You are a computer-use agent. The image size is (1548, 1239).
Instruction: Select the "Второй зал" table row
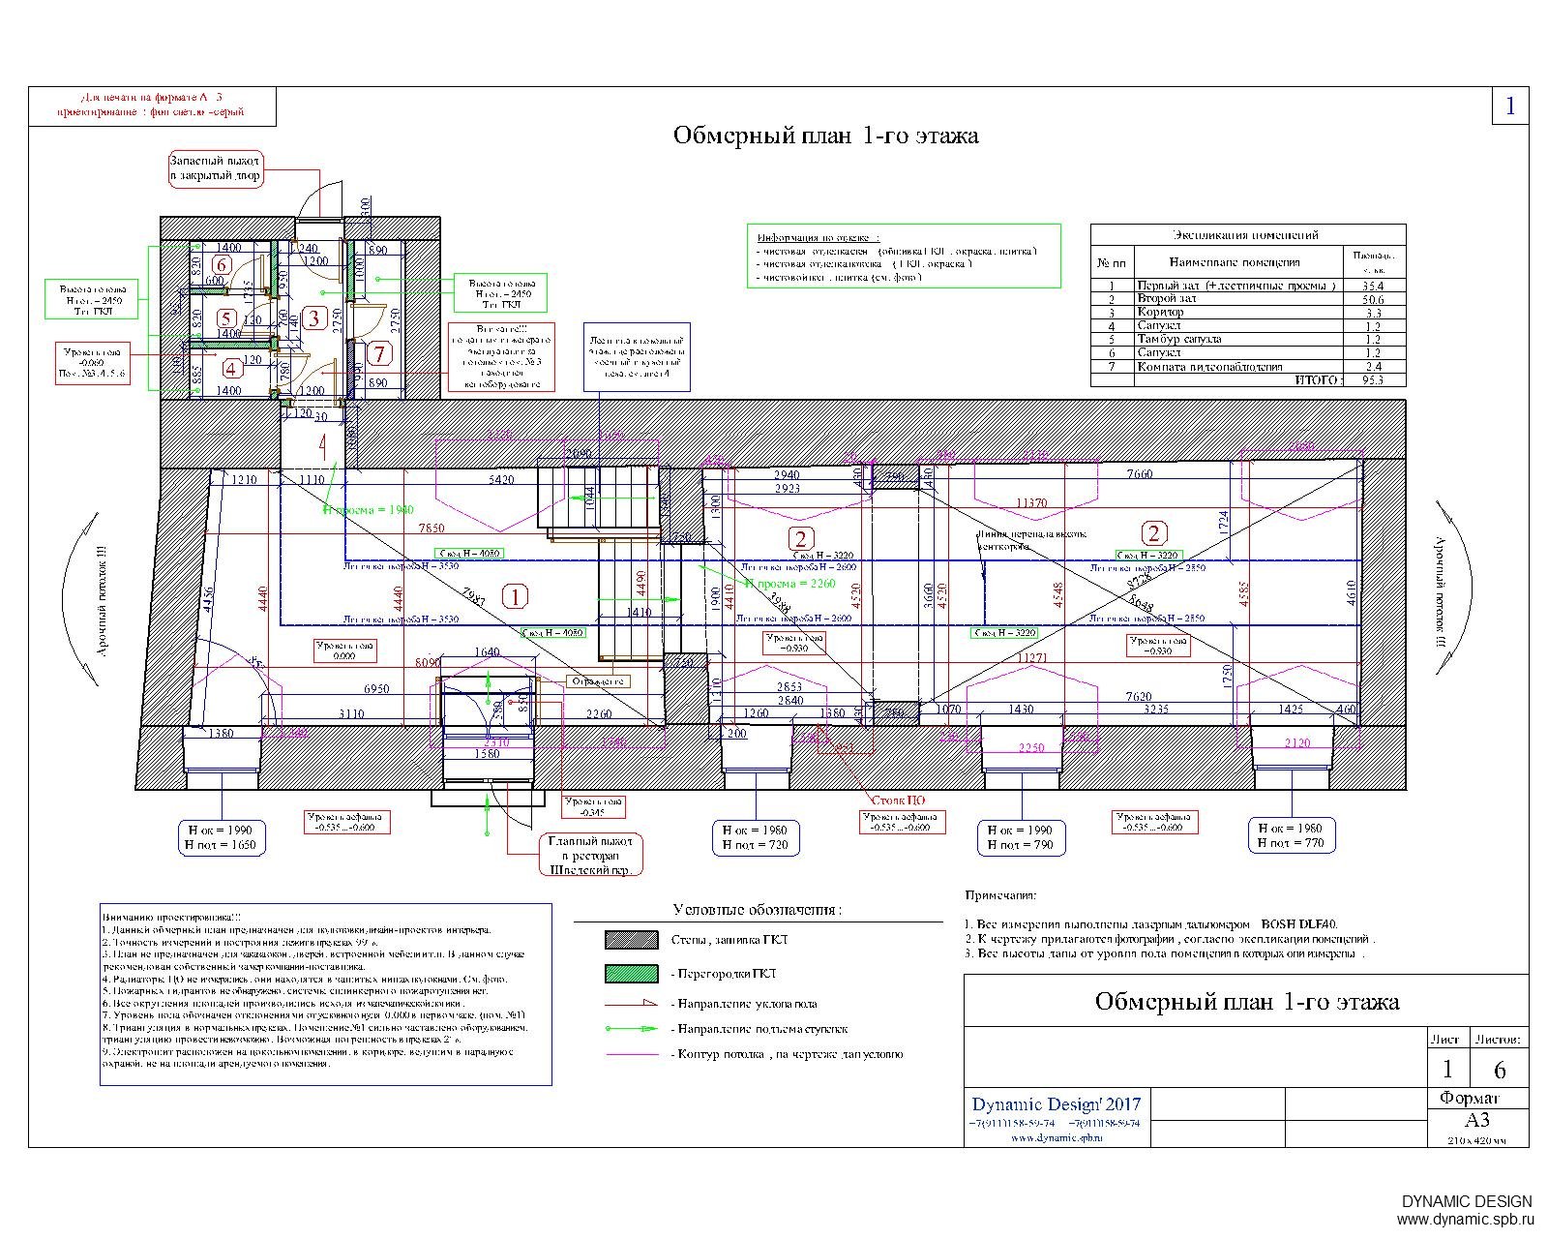click(1248, 299)
